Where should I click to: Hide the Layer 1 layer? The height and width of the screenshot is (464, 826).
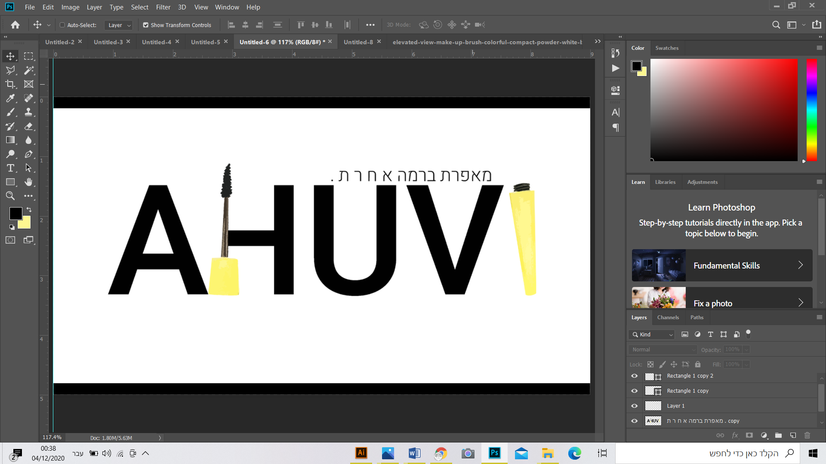[x=634, y=406]
